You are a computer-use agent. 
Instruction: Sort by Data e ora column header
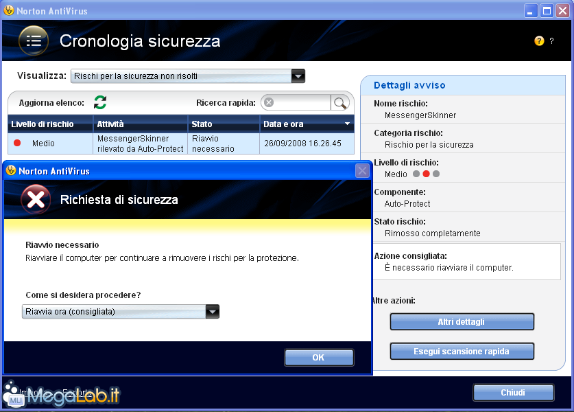307,124
